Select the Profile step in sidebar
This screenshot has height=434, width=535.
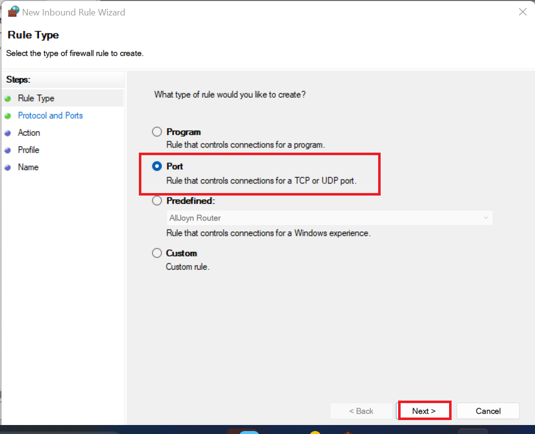28,150
